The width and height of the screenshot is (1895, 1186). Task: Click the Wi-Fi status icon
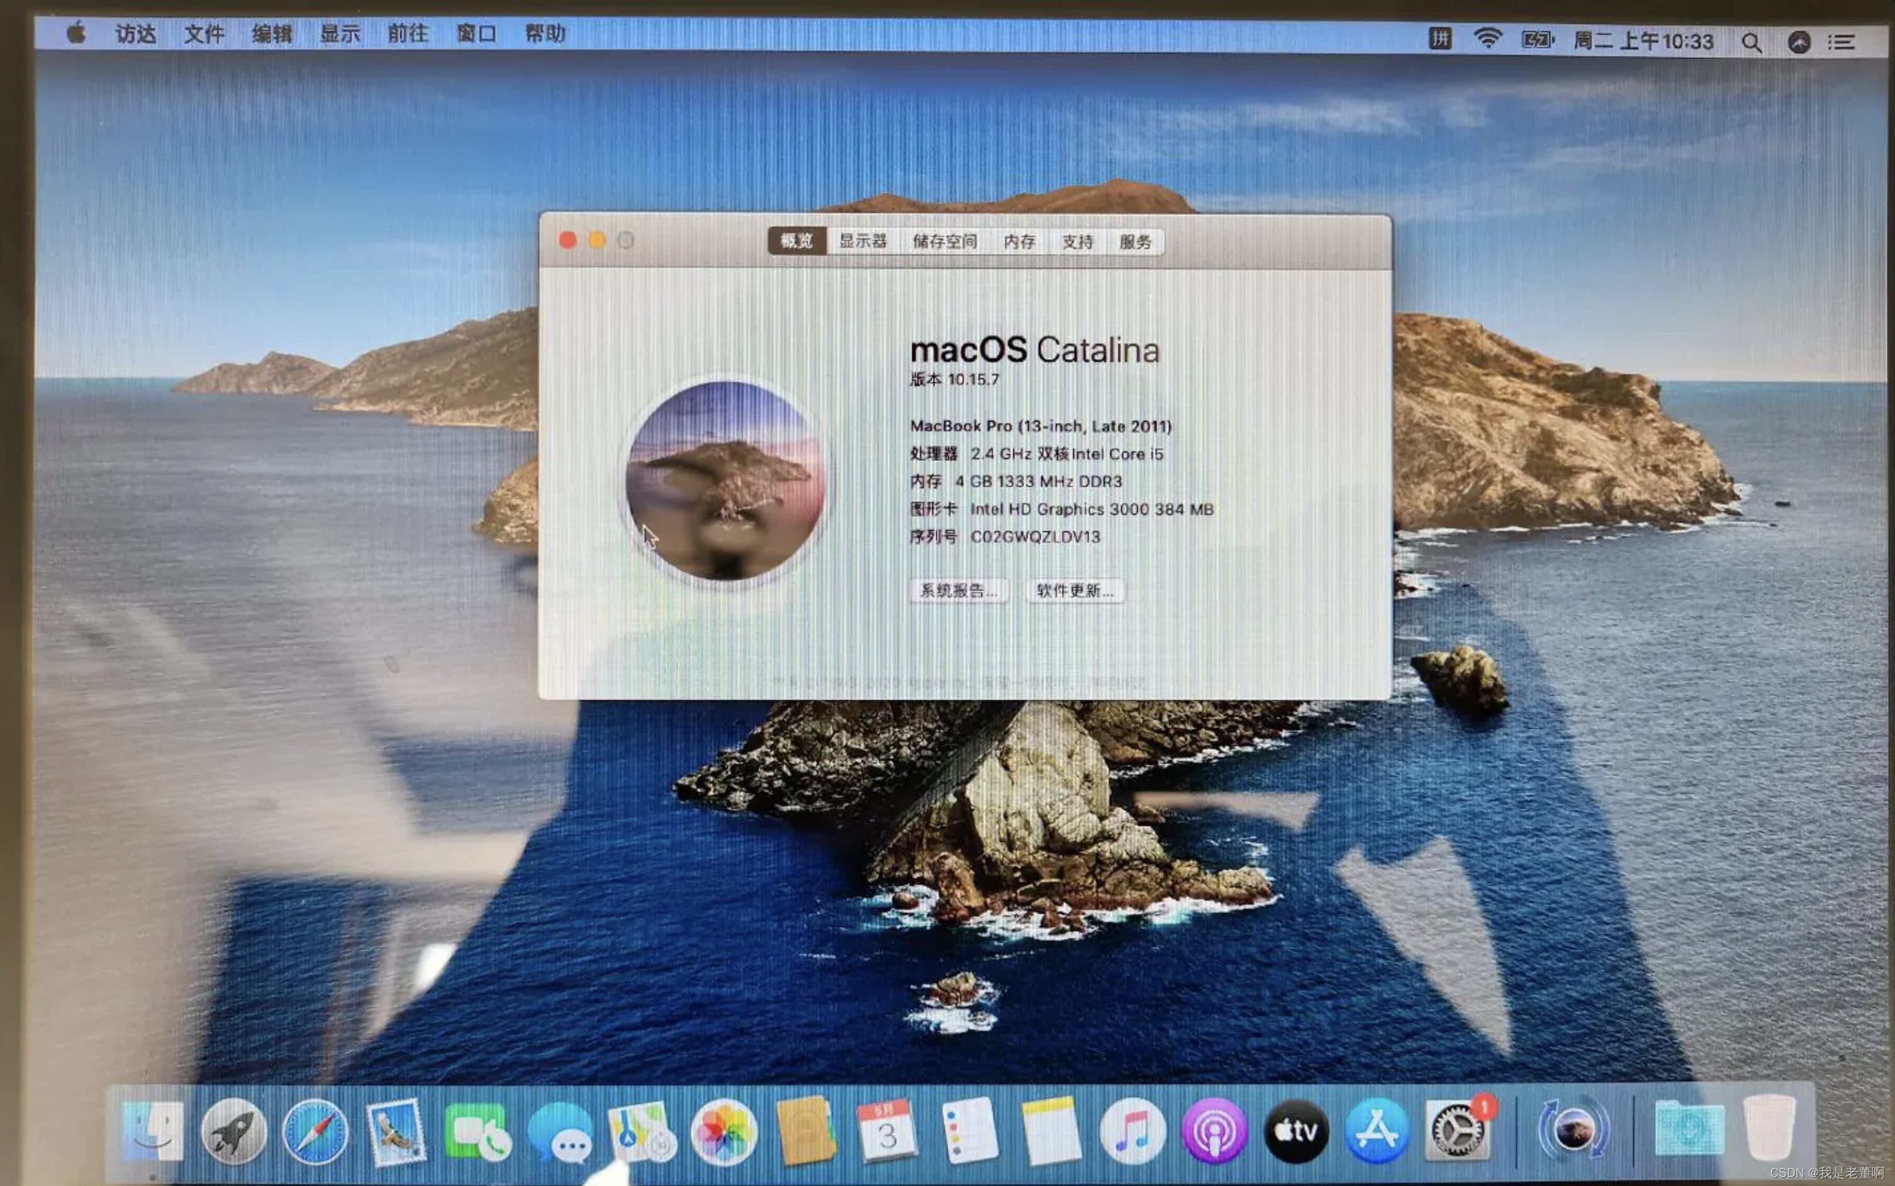pyautogui.click(x=1487, y=38)
